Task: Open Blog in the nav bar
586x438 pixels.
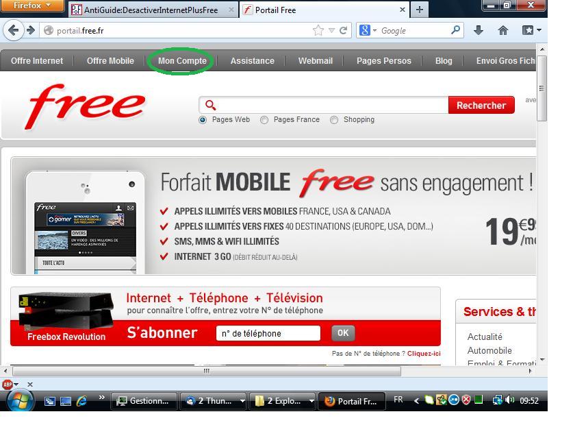Action: coord(444,60)
